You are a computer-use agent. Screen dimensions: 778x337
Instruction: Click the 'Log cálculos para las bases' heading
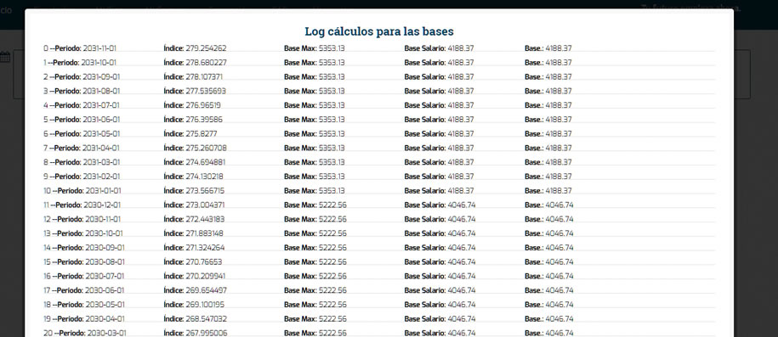[x=379, y=31]
